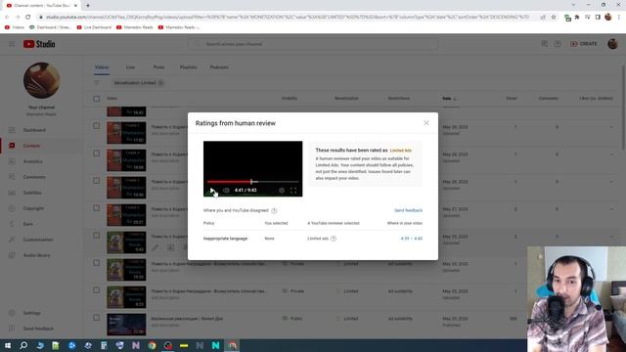The height and width of the screenshot is (352, 626).
Task: Click the browser address bar URL
Action: click(287, 18)
